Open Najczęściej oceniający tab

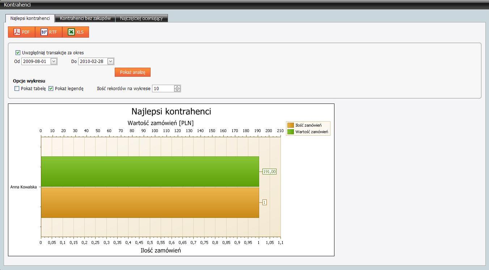(x=142, y=18)
